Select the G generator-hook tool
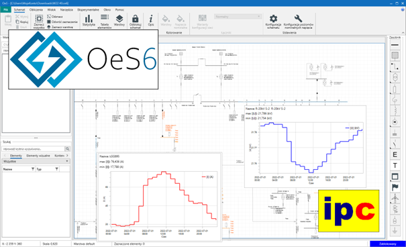The width and height of the screenshot is (406, 247). coord(395,100)
